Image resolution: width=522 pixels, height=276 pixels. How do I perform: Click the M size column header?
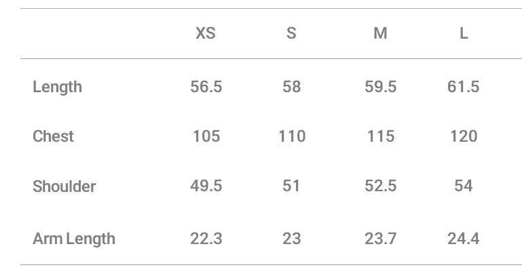(x=380, y=33)
